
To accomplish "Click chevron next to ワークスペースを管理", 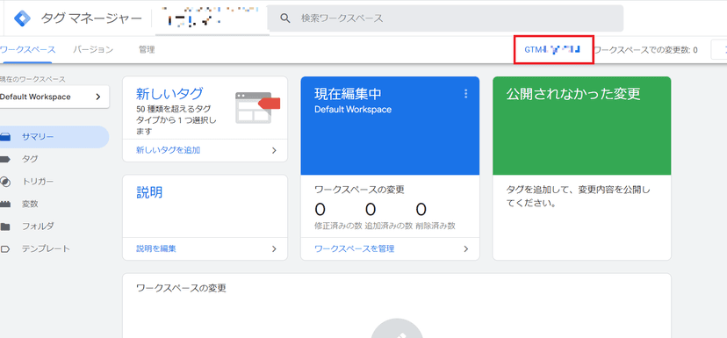I will point(465,249).
